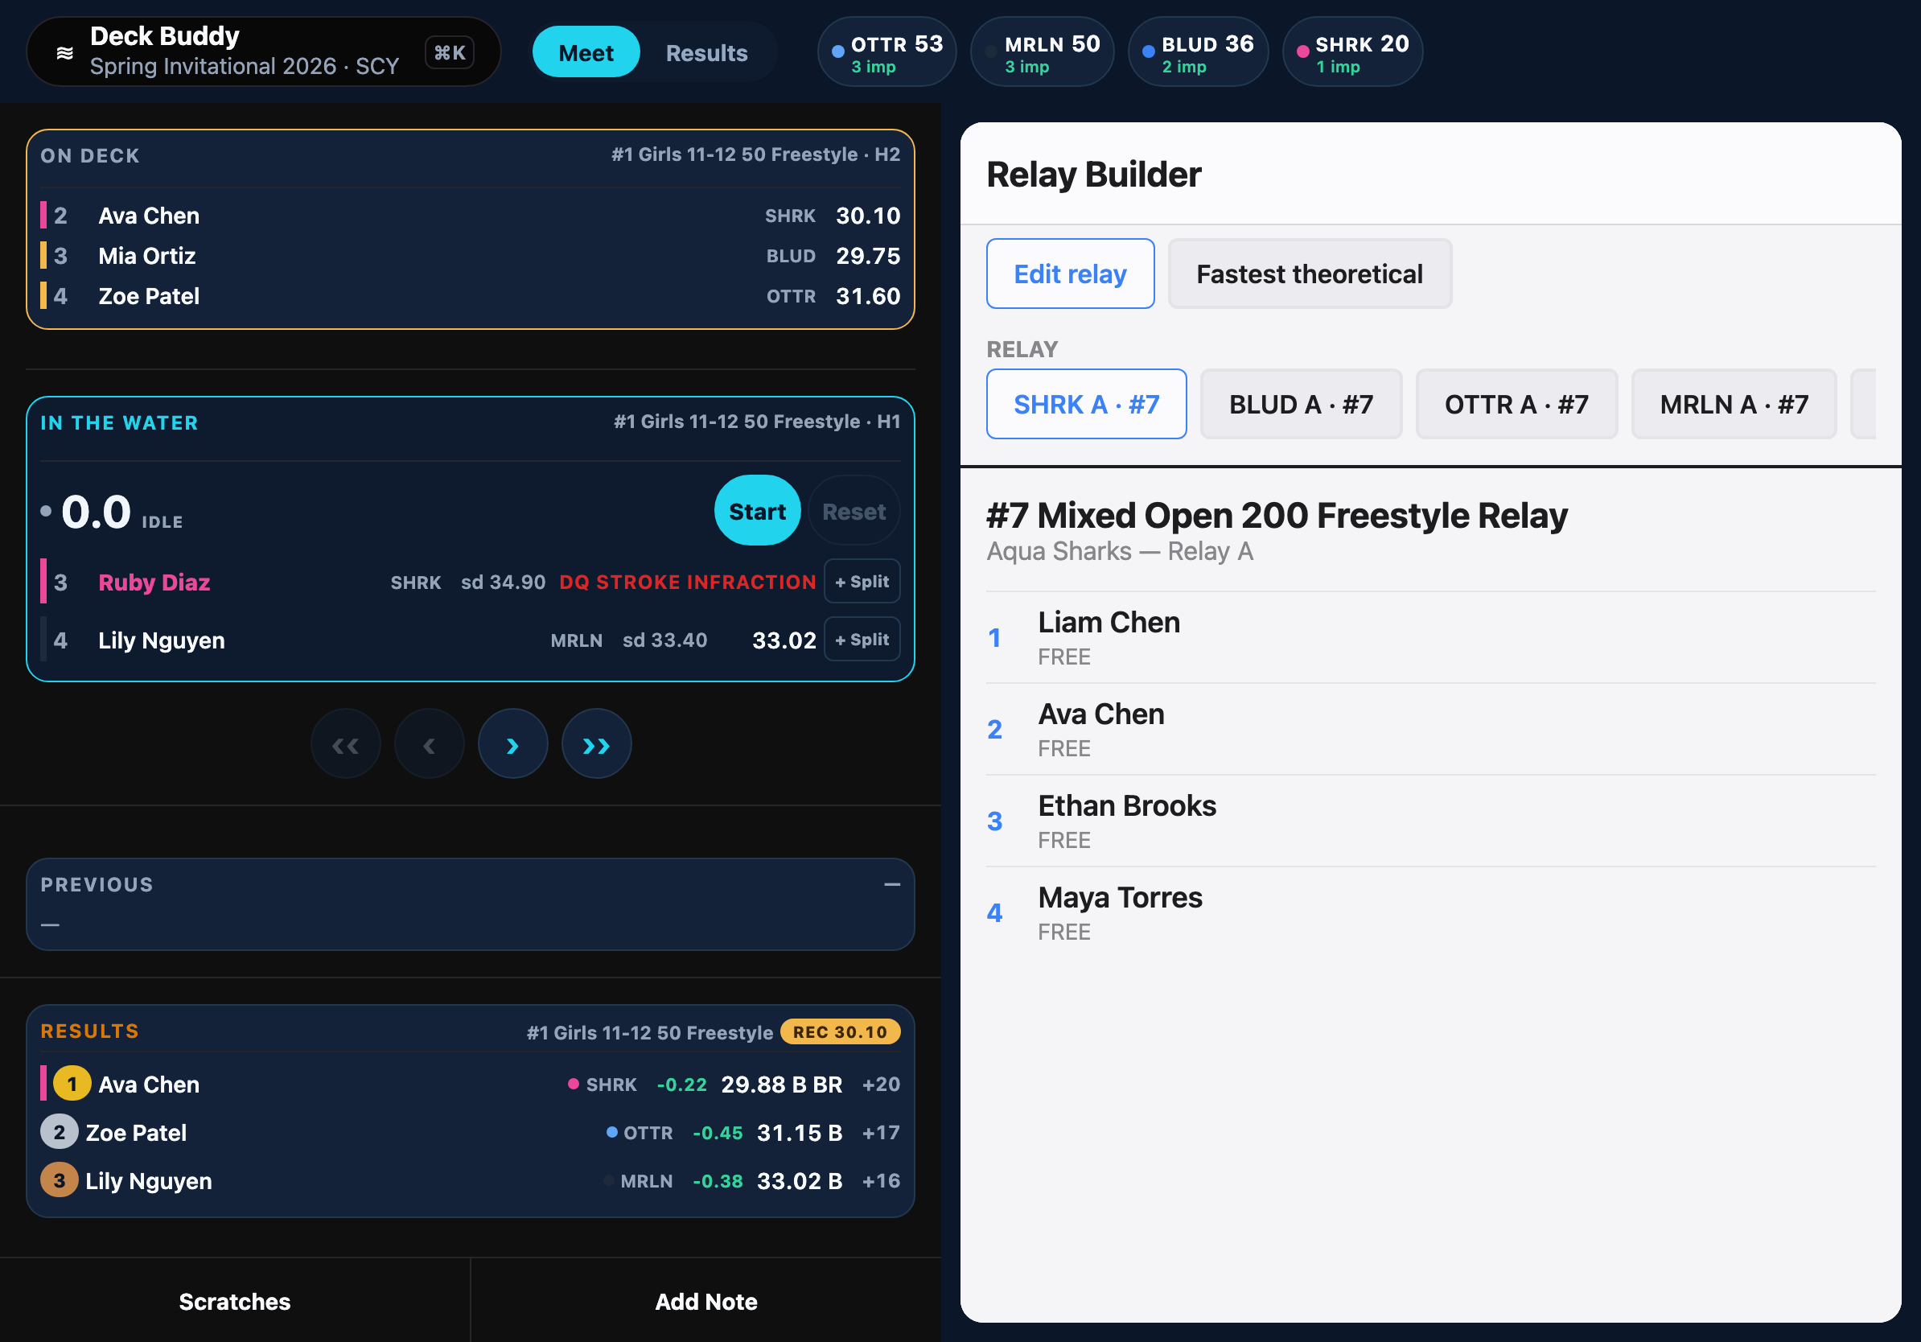Click the partially hidden relay chip after MRLN A
Screen dimensions: 1921x1342
(1863, 404)
